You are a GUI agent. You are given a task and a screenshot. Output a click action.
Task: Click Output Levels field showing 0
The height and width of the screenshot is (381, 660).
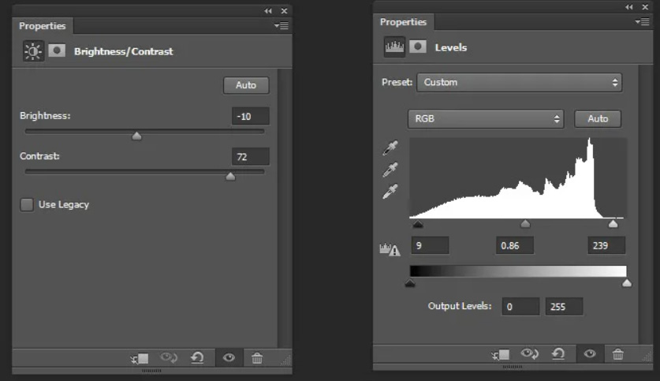(x=520, y=307)
